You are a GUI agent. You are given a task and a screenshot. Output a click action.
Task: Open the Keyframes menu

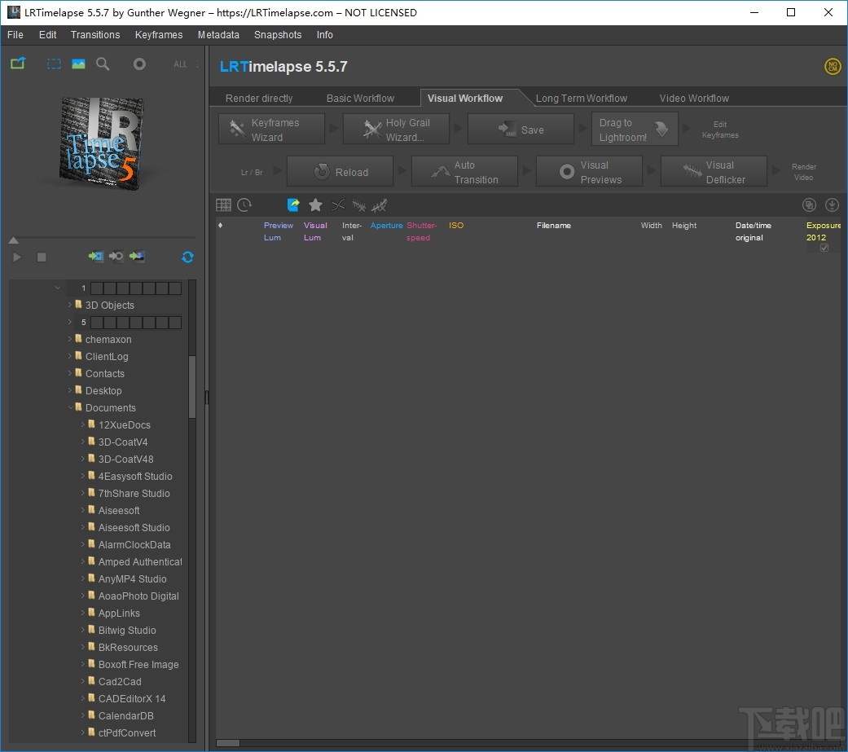pyautogui.click(x=159, y=34)
